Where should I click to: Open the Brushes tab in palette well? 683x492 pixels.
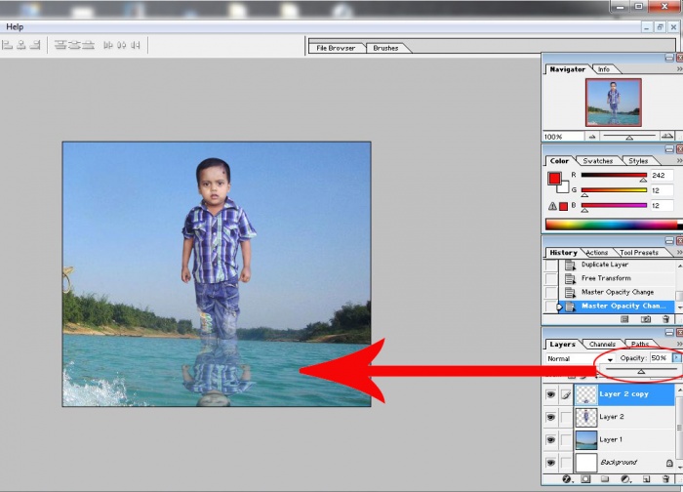[x=386, y=48]
